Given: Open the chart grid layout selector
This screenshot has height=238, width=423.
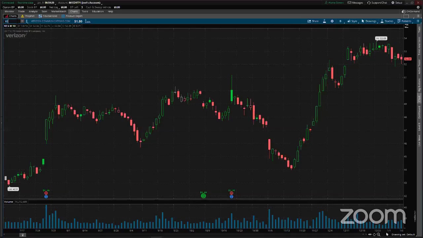Looking at the screenshot, I should click(x=406, y=16).
